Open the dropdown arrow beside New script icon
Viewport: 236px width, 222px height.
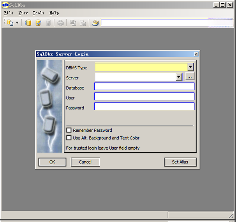[17, 23]
